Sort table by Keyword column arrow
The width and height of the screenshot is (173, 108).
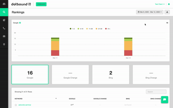tap(56, 98)
